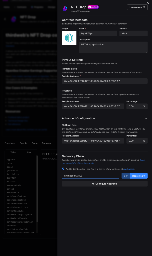Edit the Description text area
Image resolution: width=152 pixels, height=256 pixels.
click(113, 47)
